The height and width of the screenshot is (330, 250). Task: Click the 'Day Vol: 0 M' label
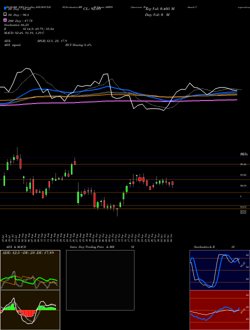tap(157, 14)
